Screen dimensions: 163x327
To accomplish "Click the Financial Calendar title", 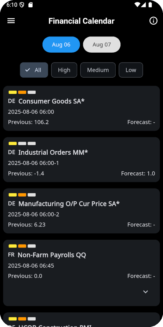I will coord(81,21).
